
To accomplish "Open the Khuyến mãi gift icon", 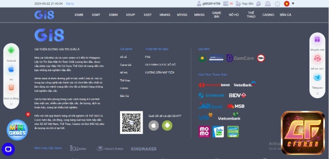I will click(x=317, y=39).
